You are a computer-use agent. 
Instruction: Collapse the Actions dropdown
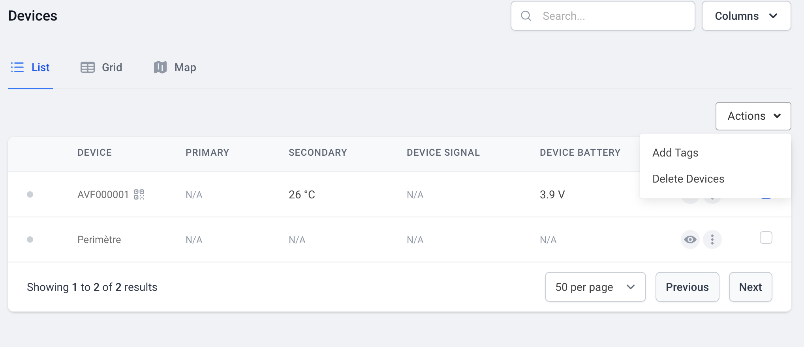[x=753, y=116]
